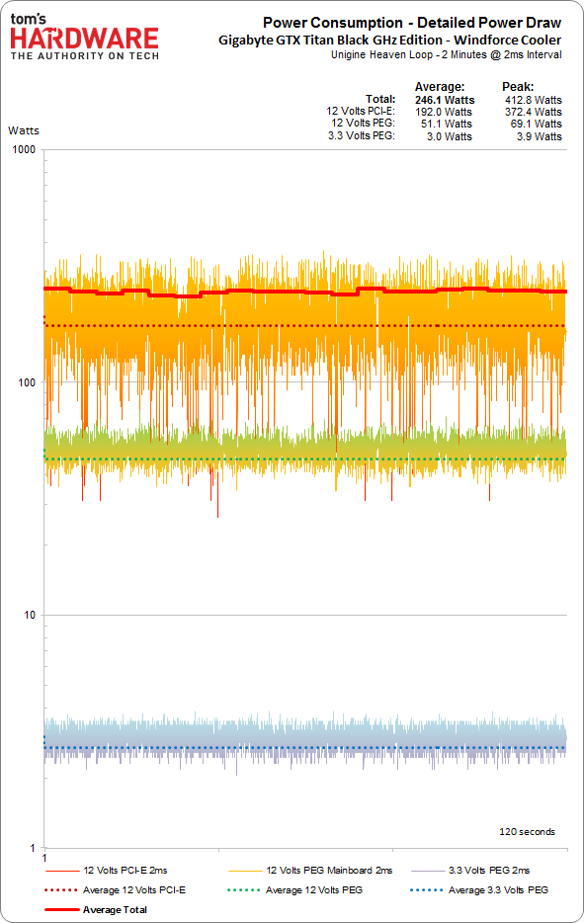Viewport: 584px width, 923px height.
Task: Click the blue dotted 3.3V average line
Action: (x=305, y=748)
